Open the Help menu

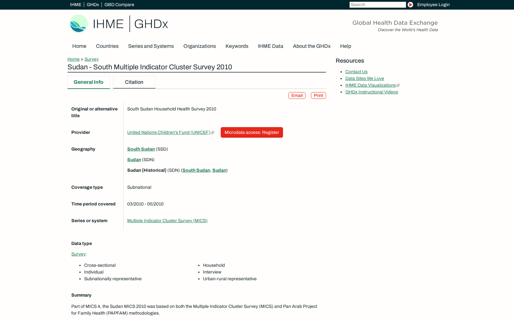[346, 46]
